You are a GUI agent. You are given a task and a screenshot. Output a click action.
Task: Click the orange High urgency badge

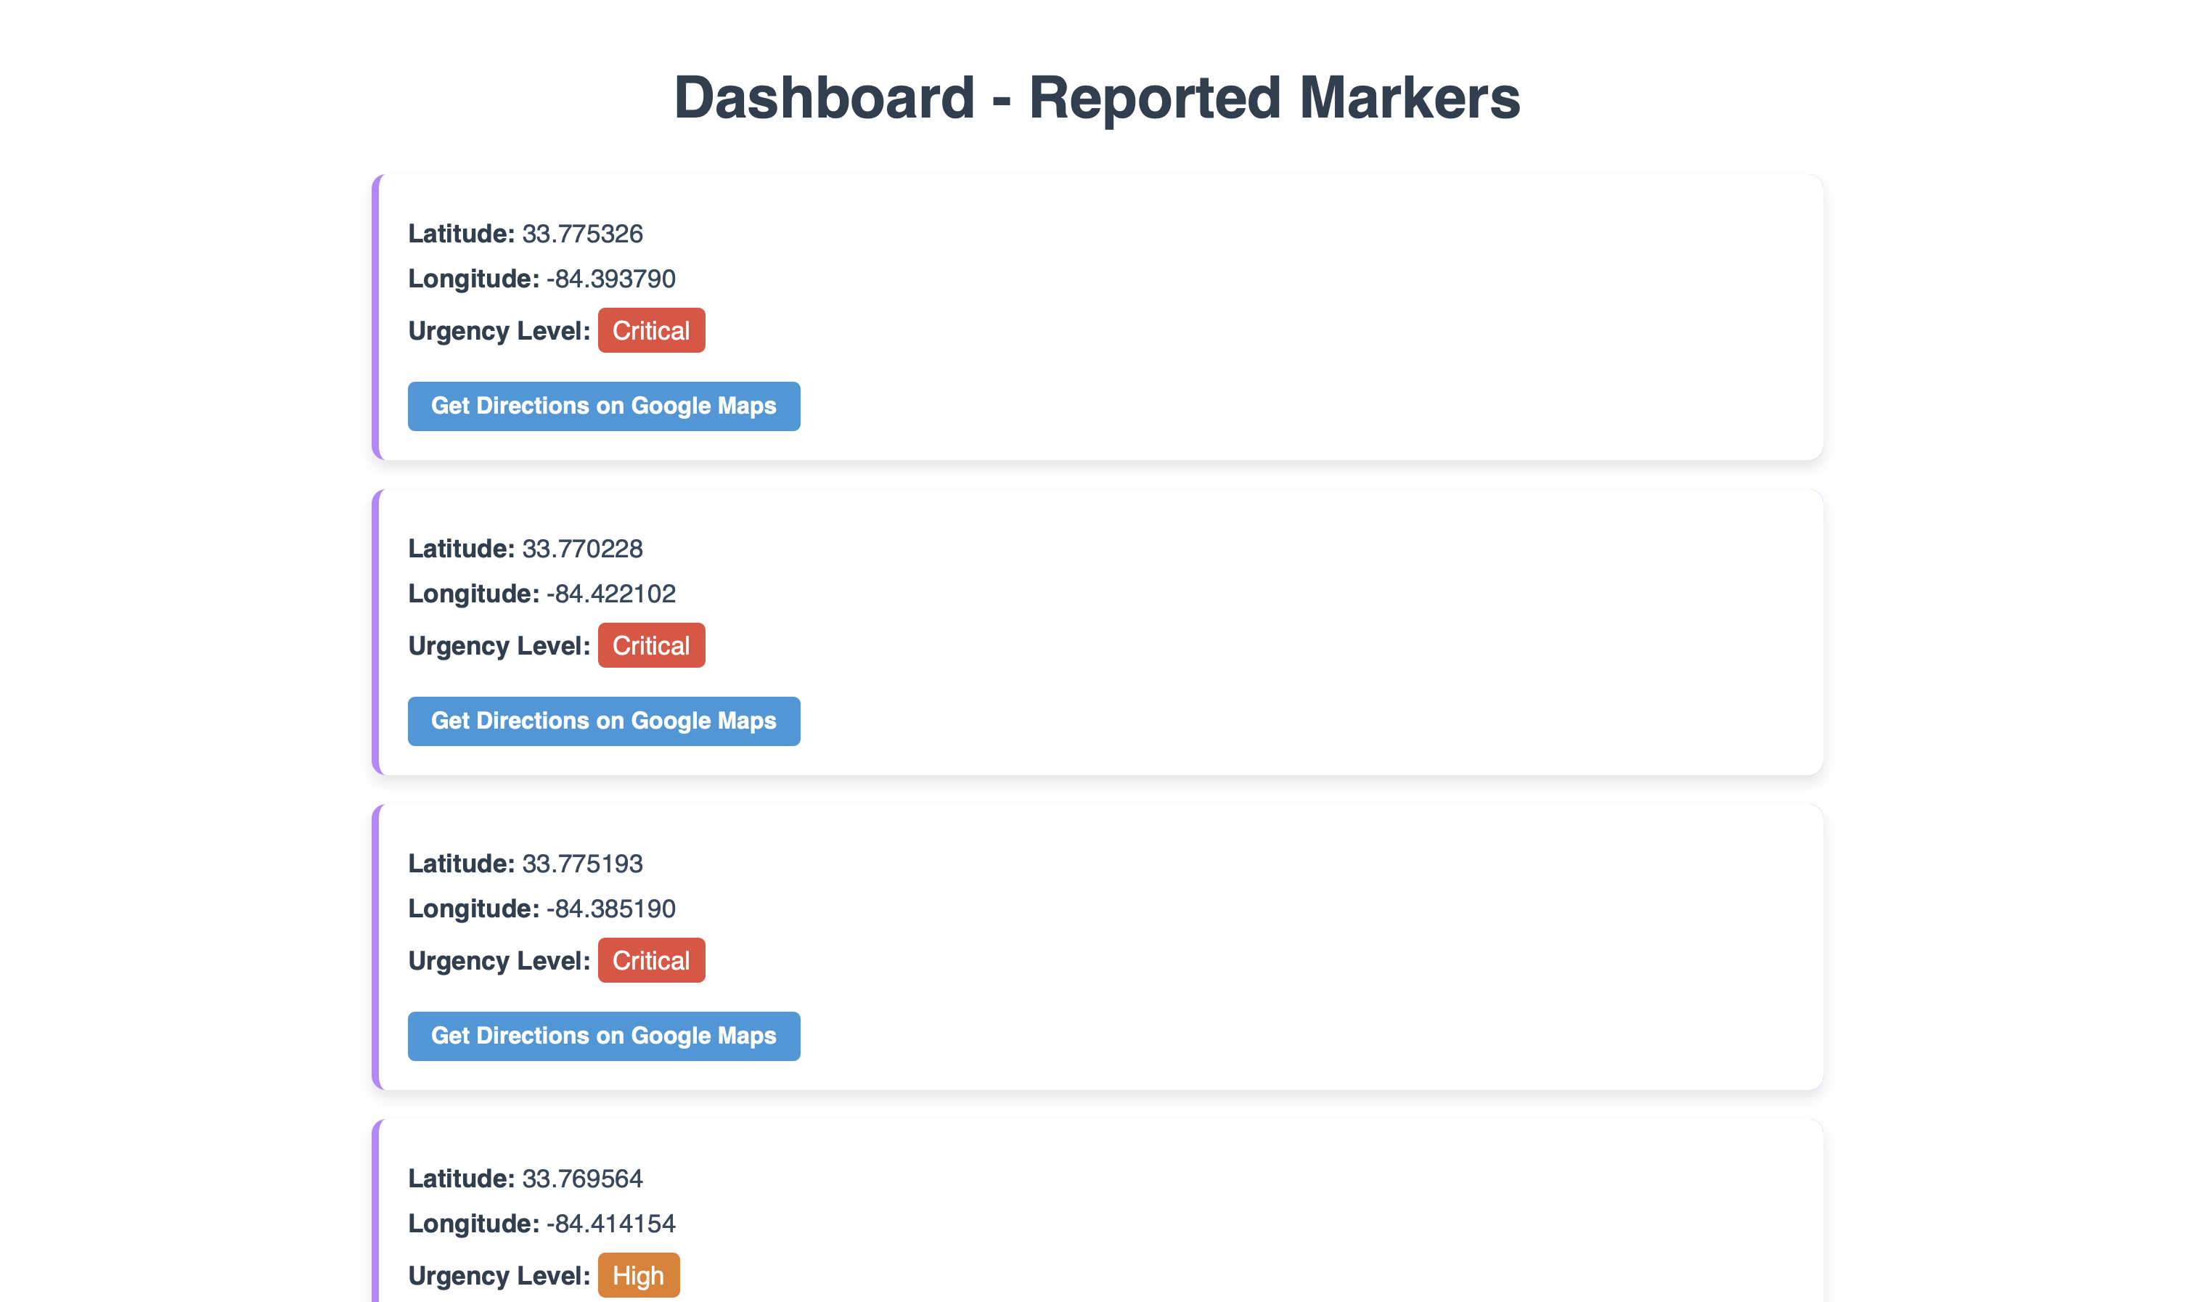click(638, 1275)
